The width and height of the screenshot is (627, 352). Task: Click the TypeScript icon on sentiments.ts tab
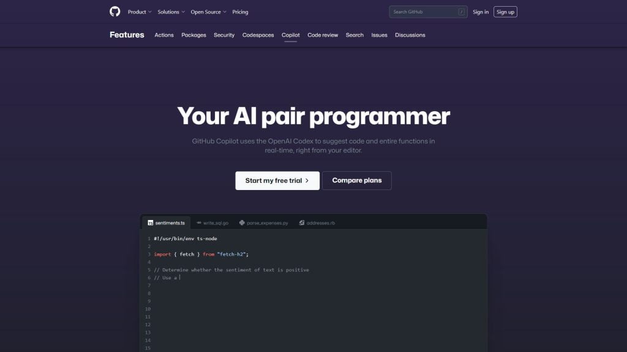pyautogui.click(x=151, y=223)
